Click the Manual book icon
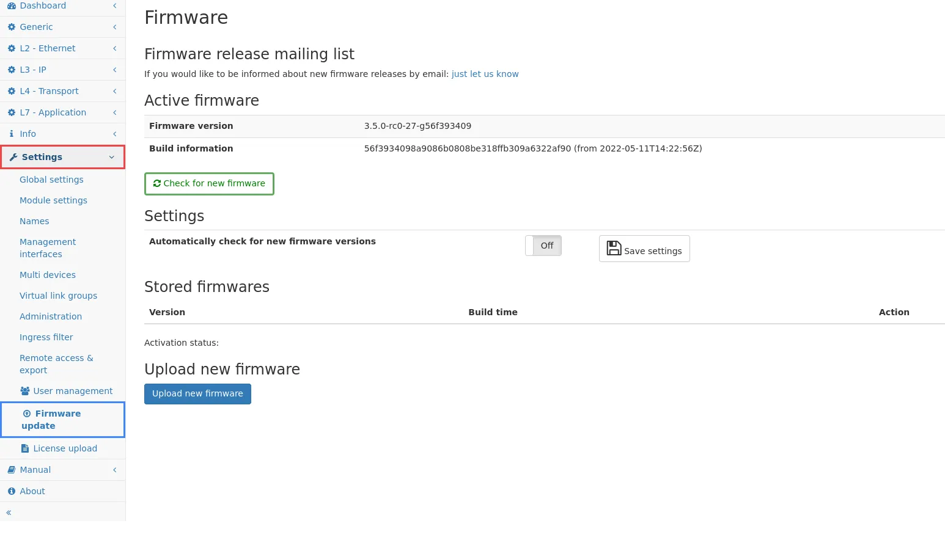 click(11, 470)
